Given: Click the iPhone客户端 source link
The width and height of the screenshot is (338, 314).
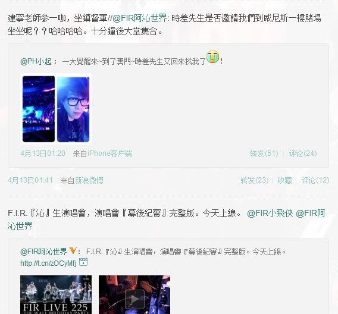Looking at the screenshot, I should point(109,153).
